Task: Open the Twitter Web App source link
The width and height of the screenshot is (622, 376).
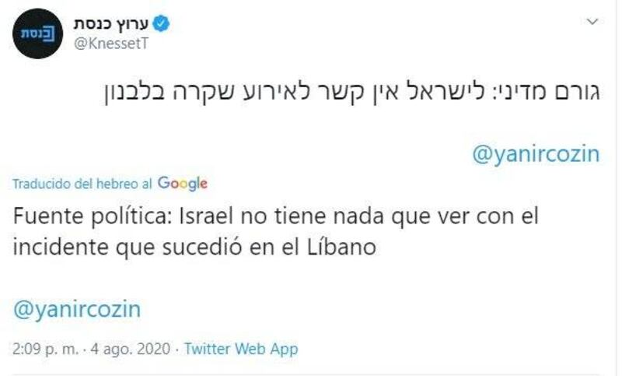Action: click(x=241, y=348)
